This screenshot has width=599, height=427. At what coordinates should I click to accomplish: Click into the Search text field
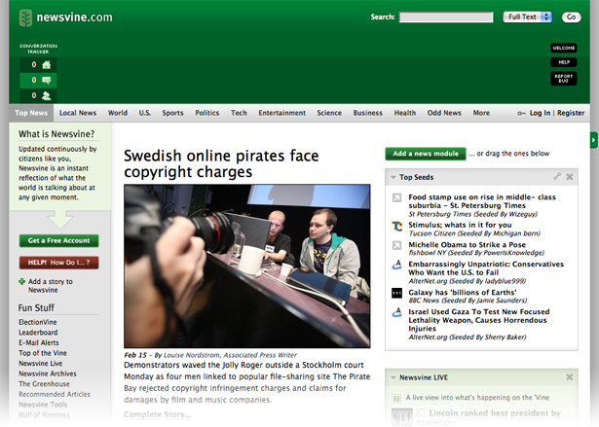tap(446, 18)
